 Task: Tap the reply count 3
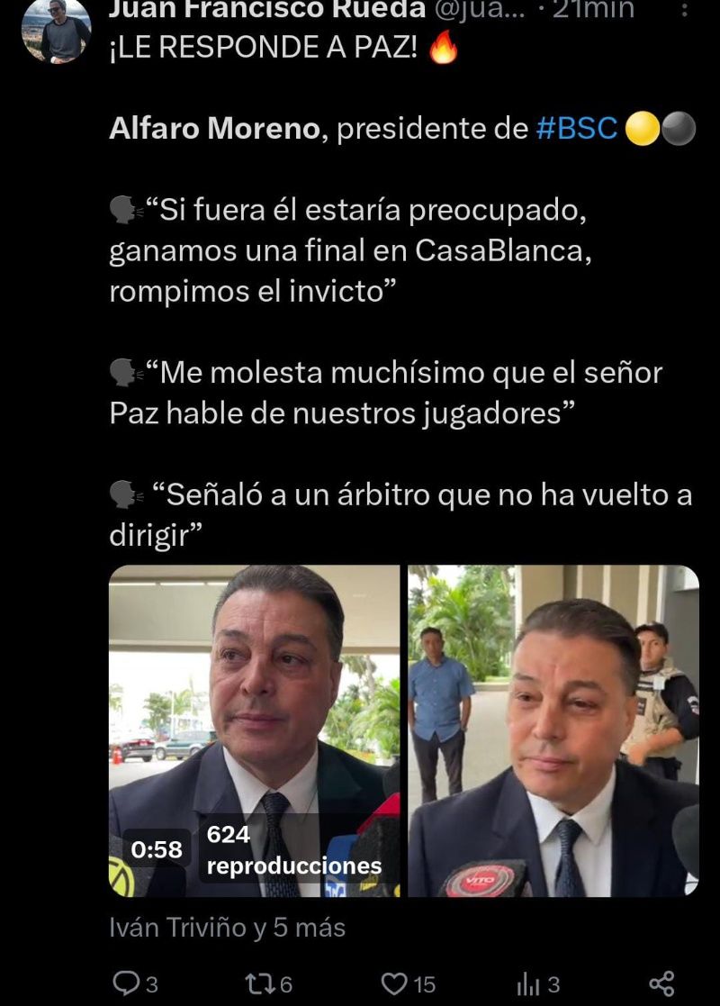151,984
